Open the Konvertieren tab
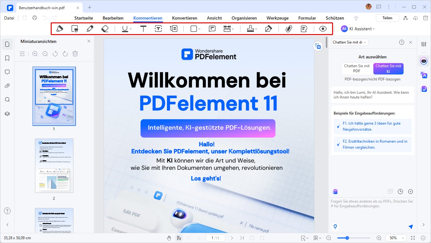This screenshot has width=431, height=243. coord(185,18)
